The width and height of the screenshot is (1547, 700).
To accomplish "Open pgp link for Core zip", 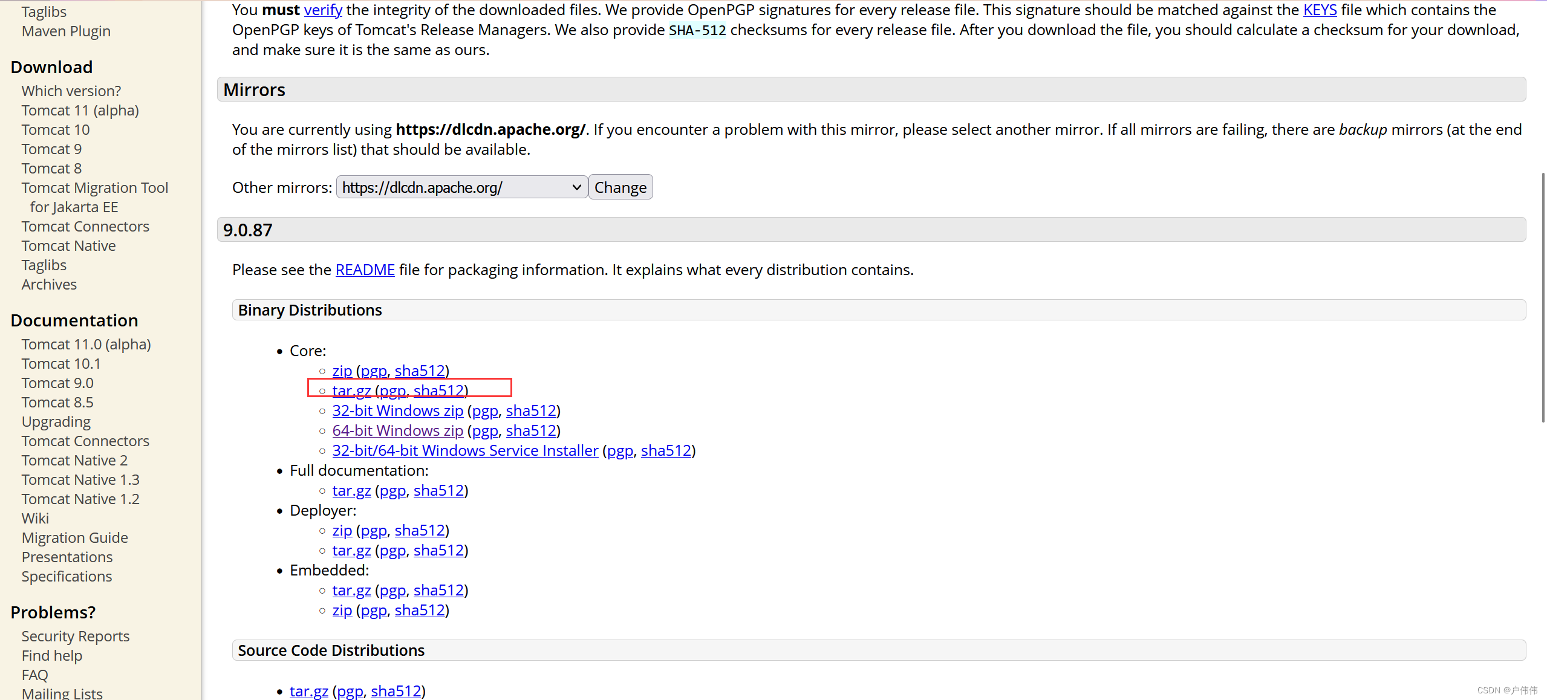I will pos(374,371).
